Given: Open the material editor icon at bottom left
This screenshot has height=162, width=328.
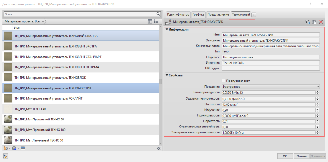Looking at the screenshot, I should point(5,156).
